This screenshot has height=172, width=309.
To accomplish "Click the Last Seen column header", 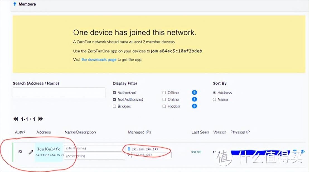I will (x=200, y=132).
